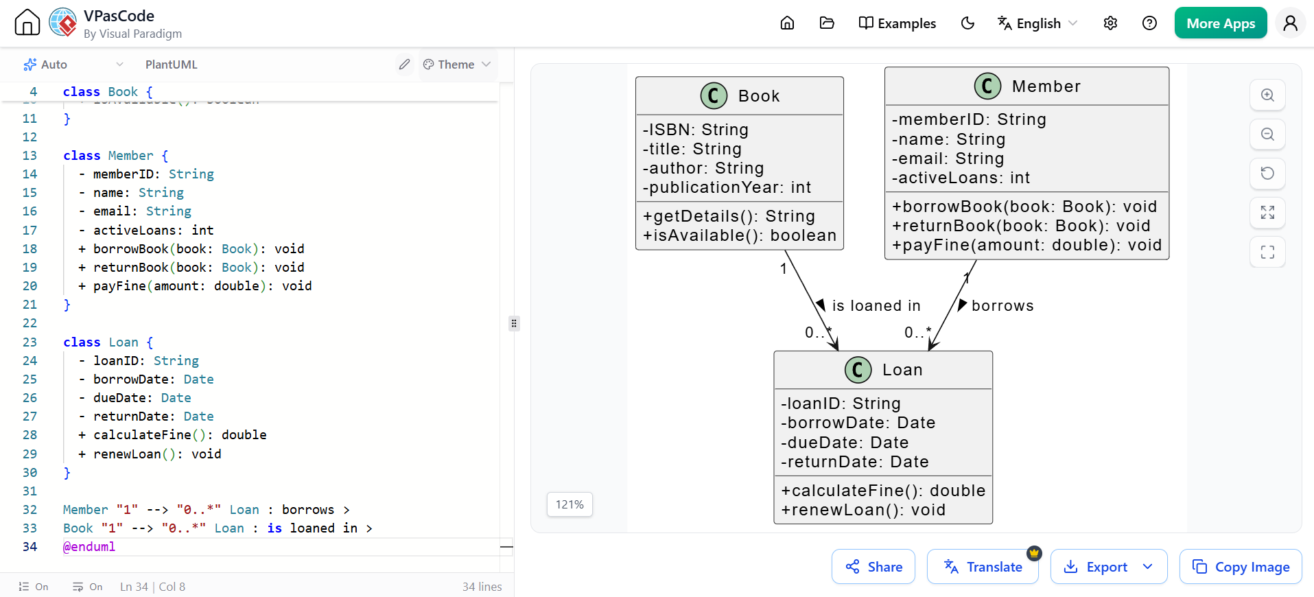This screenshot has width=1314, height=597.
Task: Click line 14 'memberID: String' code
Action: 146,174
